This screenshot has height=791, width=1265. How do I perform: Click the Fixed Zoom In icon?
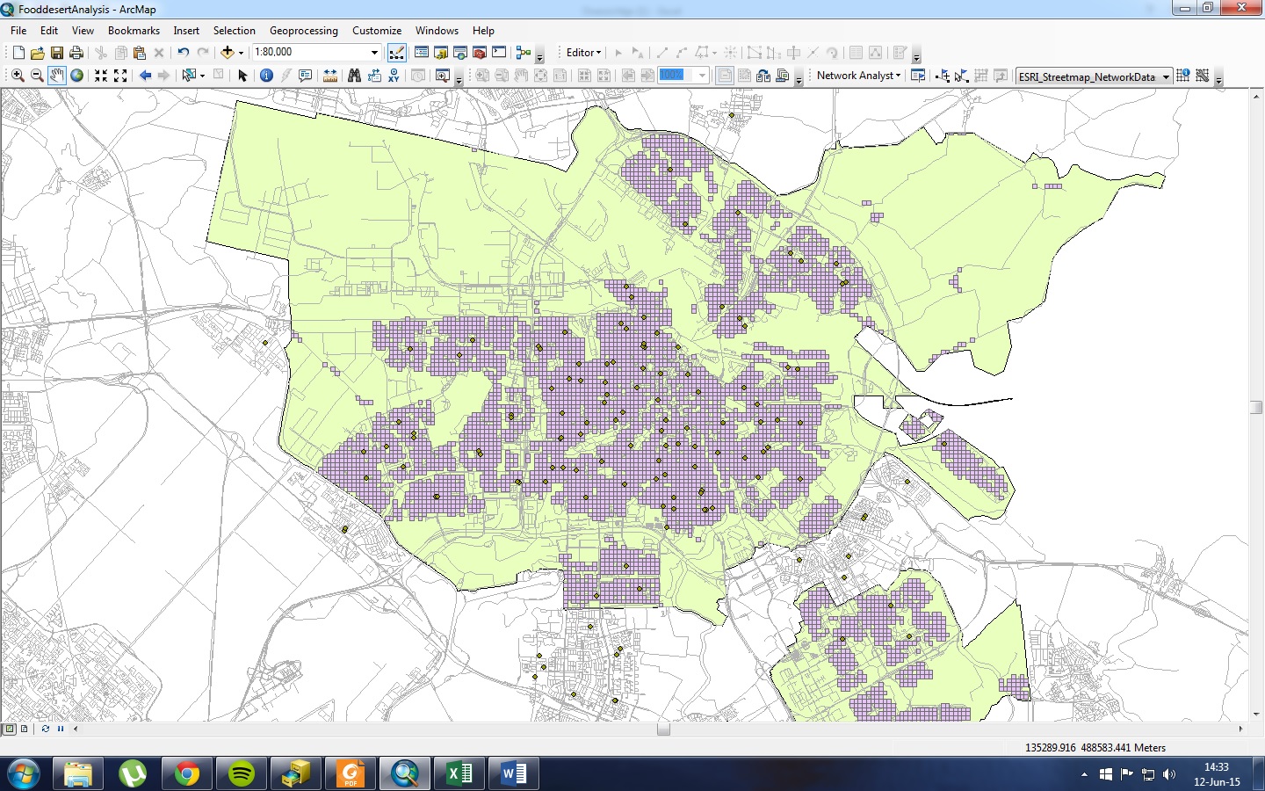pyautogui.click(x=101, y=76)
